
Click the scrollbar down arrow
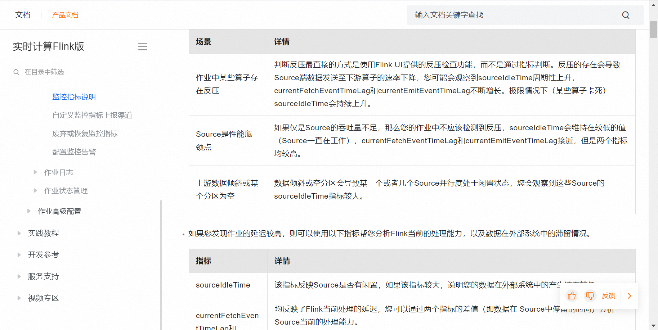pos(653,325)
